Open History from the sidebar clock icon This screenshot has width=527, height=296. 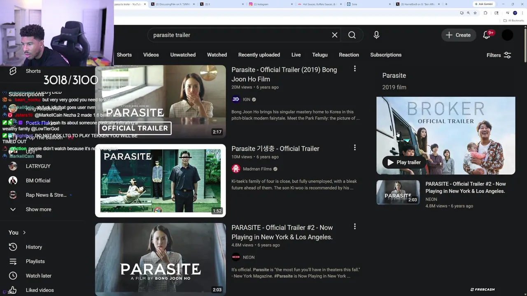[13, 247]
